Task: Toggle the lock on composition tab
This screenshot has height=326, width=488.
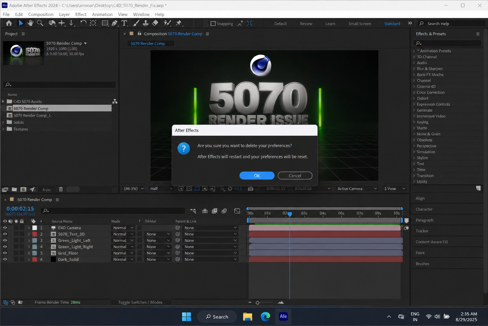Action: tap(139, 33)
